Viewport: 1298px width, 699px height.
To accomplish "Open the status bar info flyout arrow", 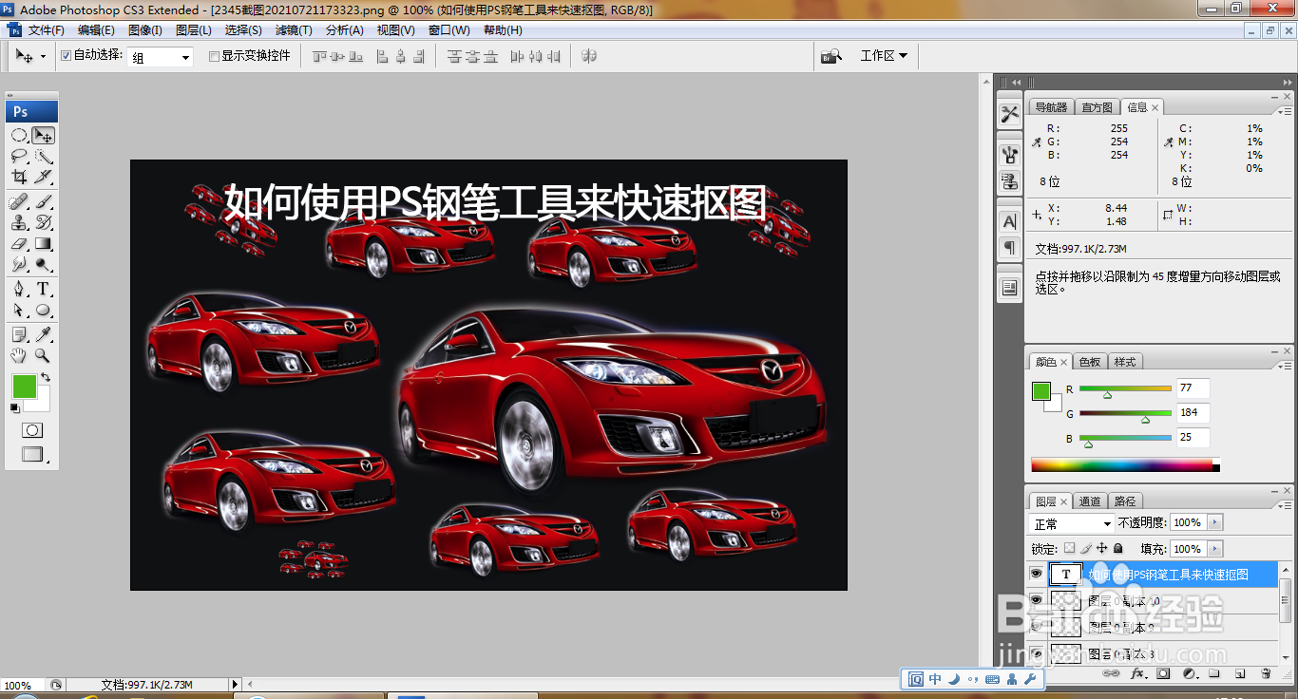I will pos(235,685).
